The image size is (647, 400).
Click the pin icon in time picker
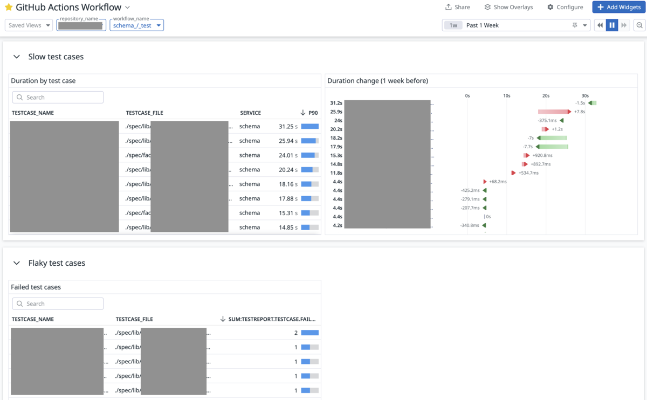(575, 25)
